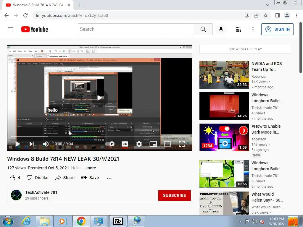303x227 pixels.
Task: Open the TechActivate 781 channel avatar
Action: (x=16, y=195)
